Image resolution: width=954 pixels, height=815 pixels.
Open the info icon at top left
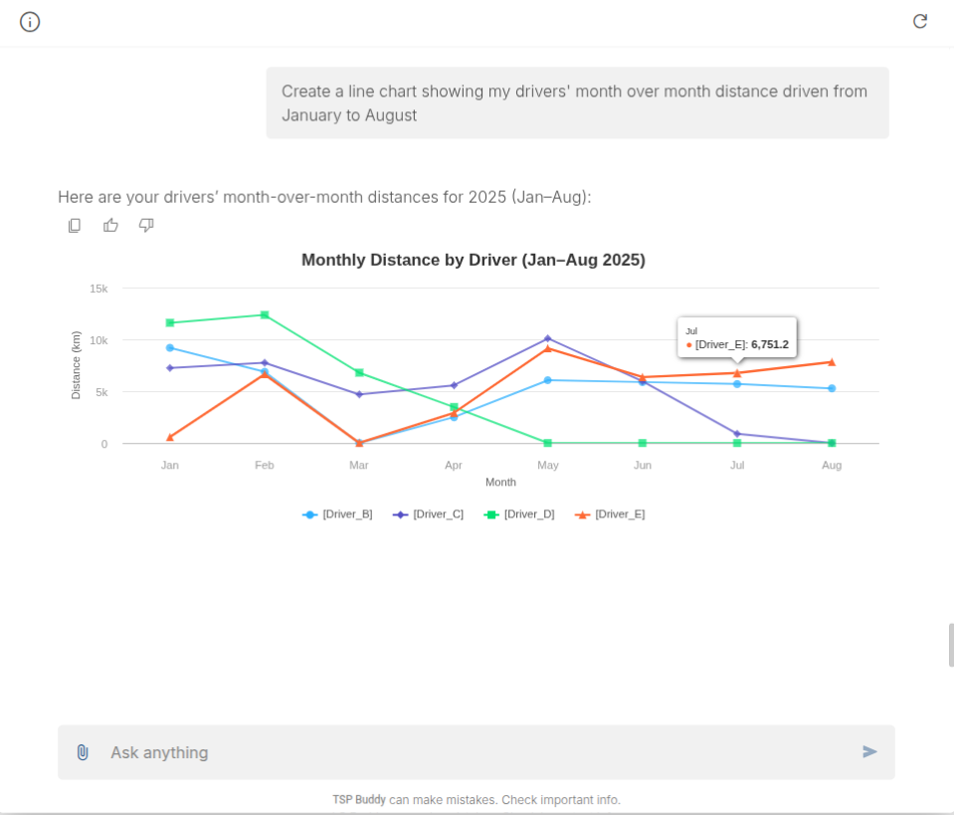tap(30, 22)
